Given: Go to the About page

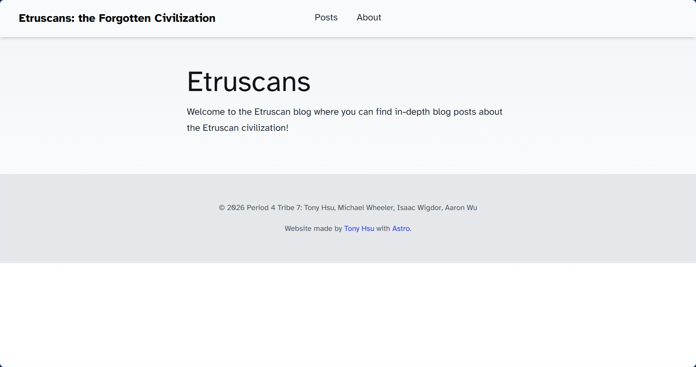Looking at the screenshot, I should [x=368, y=18].
